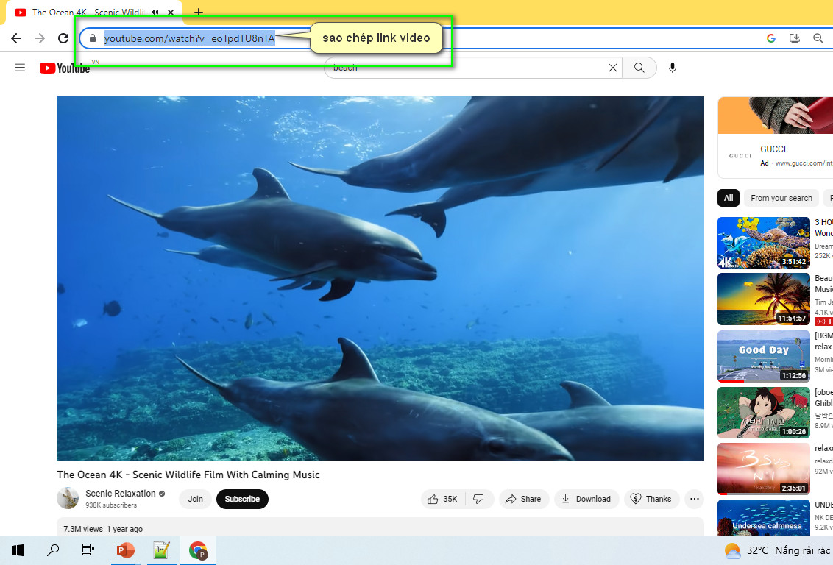Open the weather widget showing 32°C
833x565 pixels.
[x=779, y=551]
